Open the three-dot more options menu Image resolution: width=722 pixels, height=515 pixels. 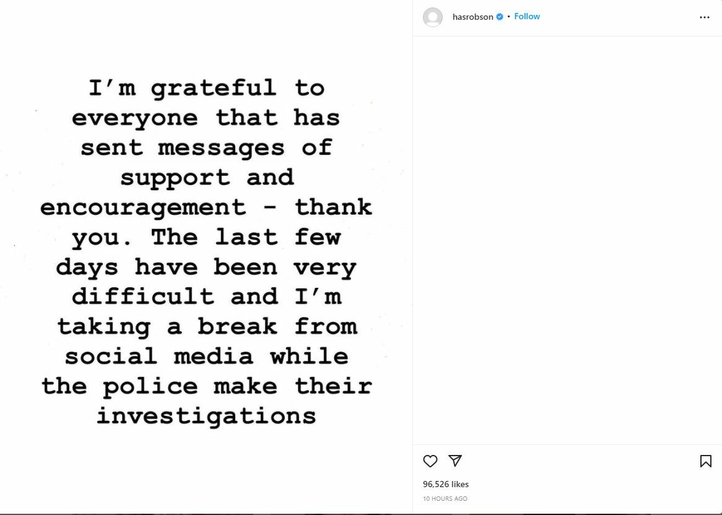[x=705, y=17]
